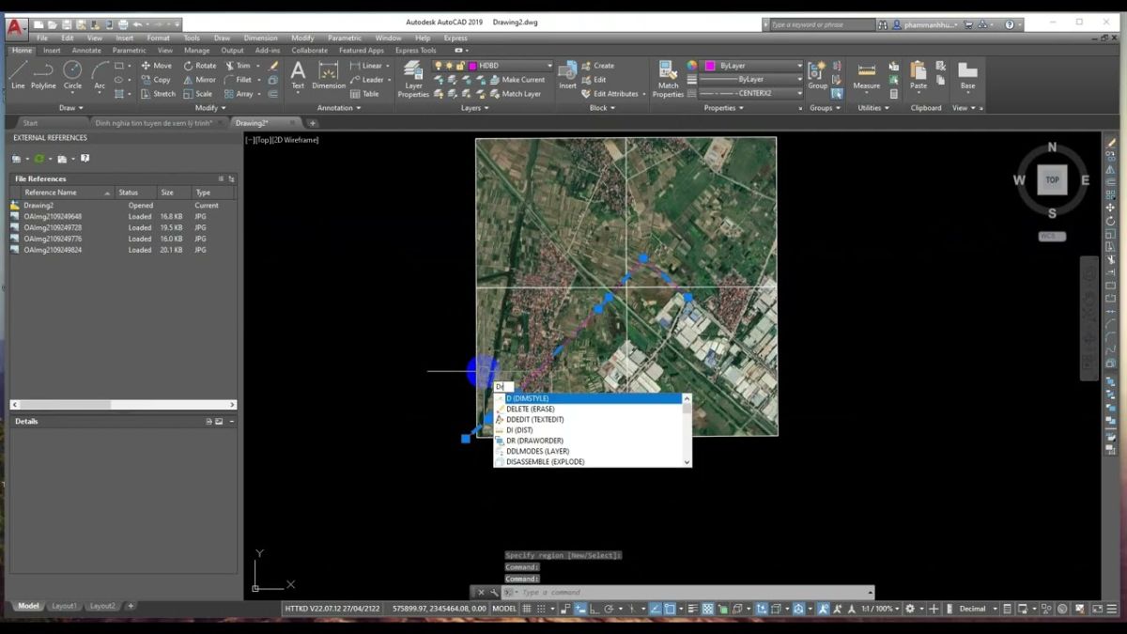Open the CENTERX2 linetype dropdown
The image size is (1127, 634).
[x=799, y=93]
